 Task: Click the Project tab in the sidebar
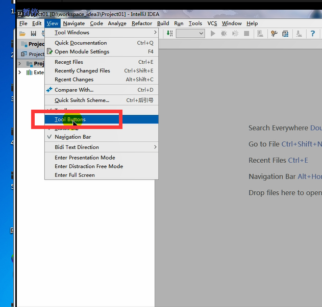click(x=33, y=54)
